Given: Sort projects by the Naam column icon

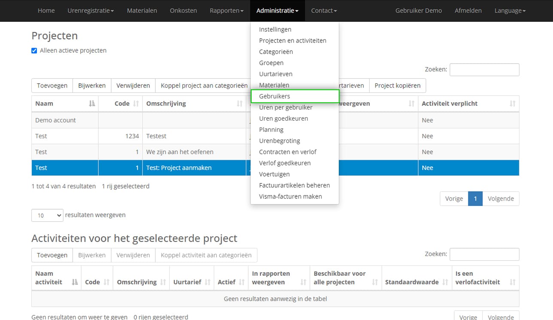Looking at the screenshot, I should pyautogui.click(x=92, y=104).
